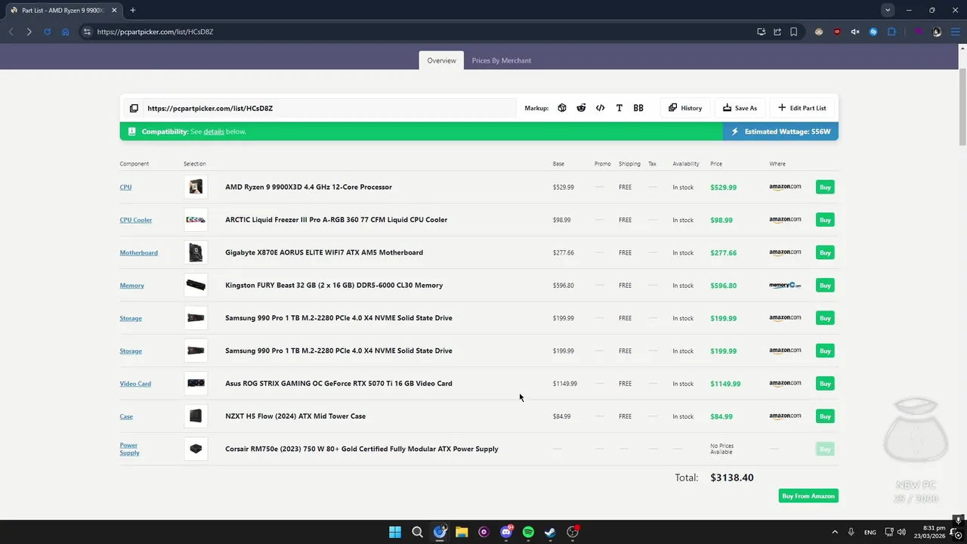The width and height of the screenshot is (967, 544).
Task: Open Discord from the taskbar
Action: 506,532
